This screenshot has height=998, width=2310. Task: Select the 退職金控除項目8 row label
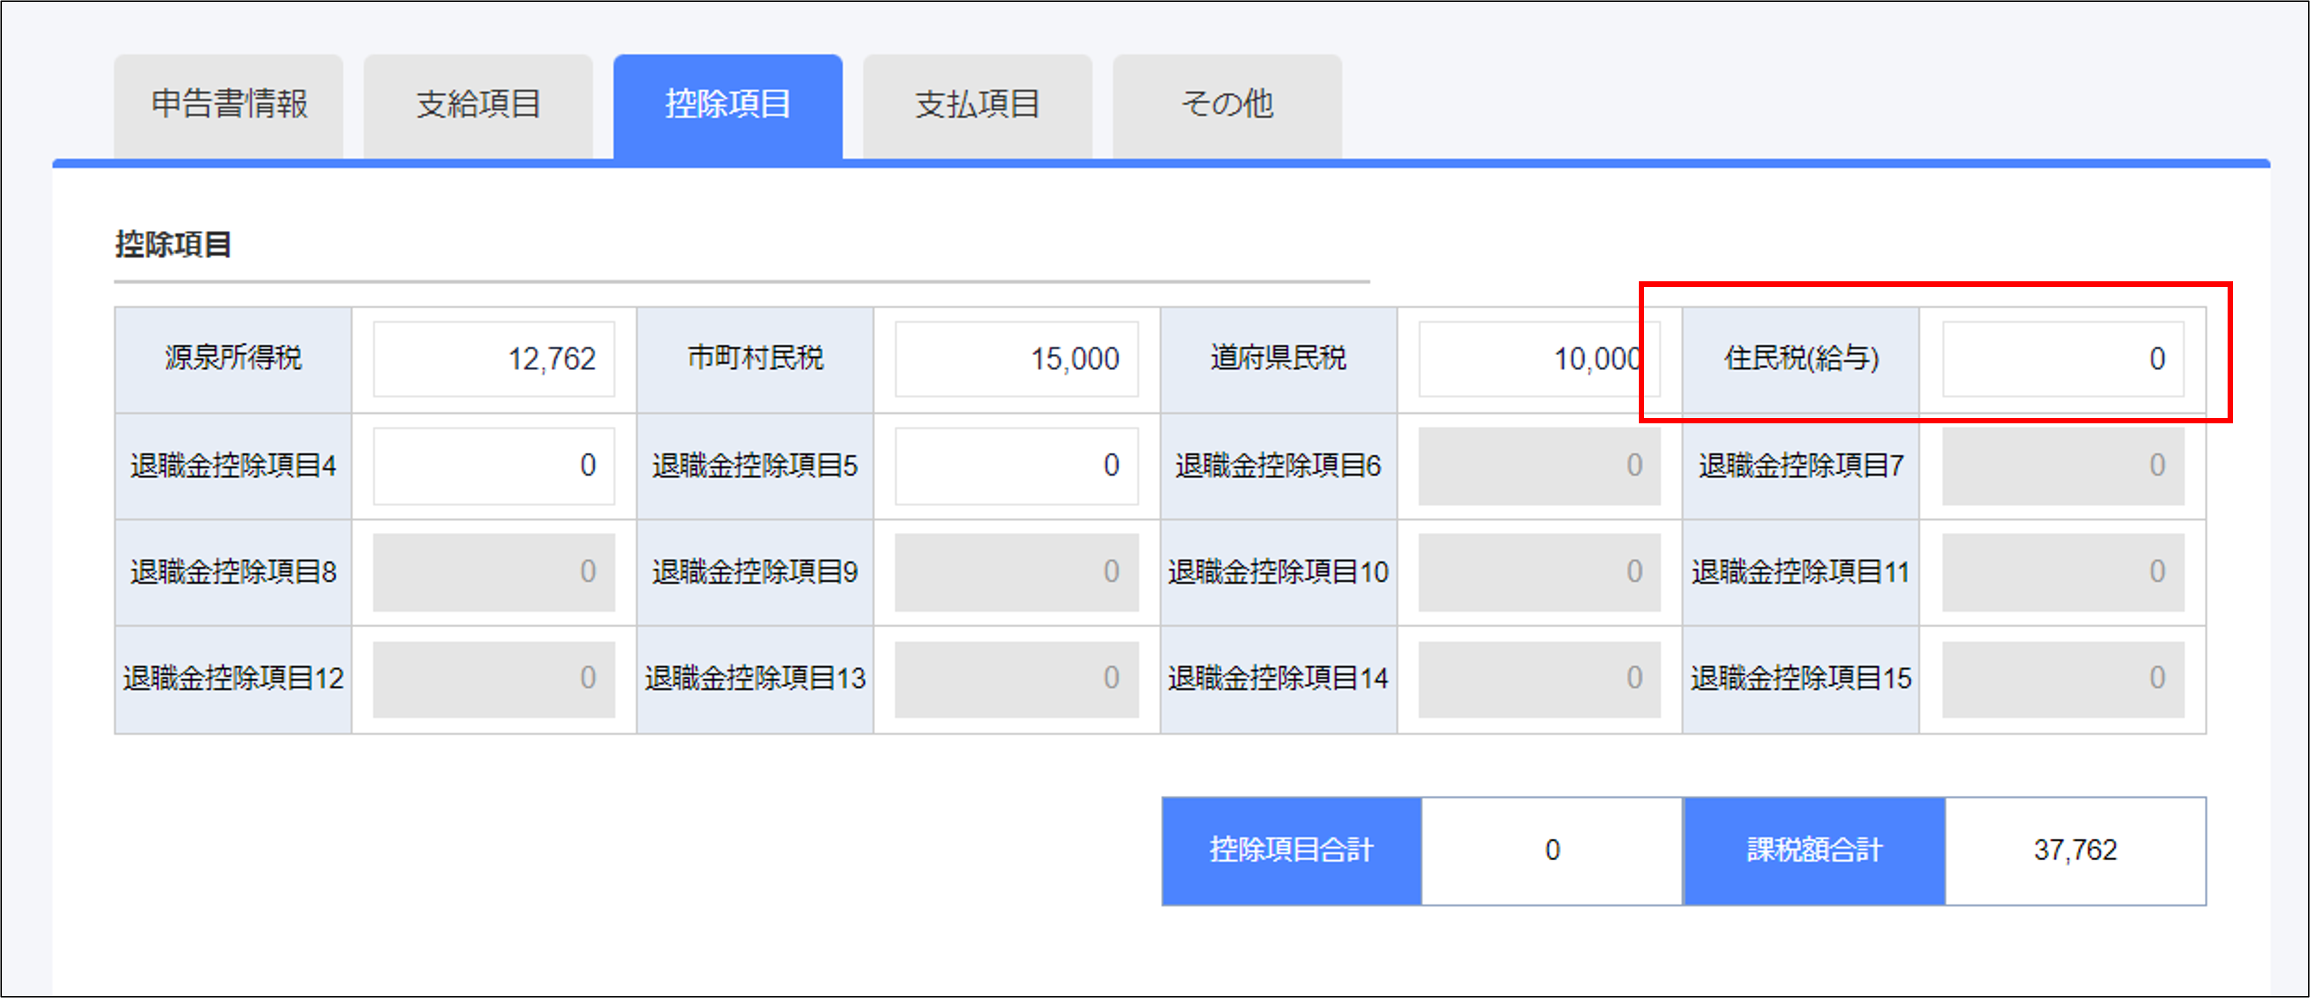click(232, 571)
